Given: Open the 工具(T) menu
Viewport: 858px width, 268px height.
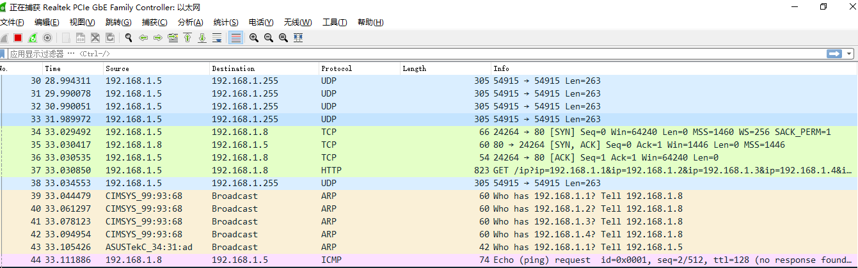Looking at the screenshot, I should (335, 22).
